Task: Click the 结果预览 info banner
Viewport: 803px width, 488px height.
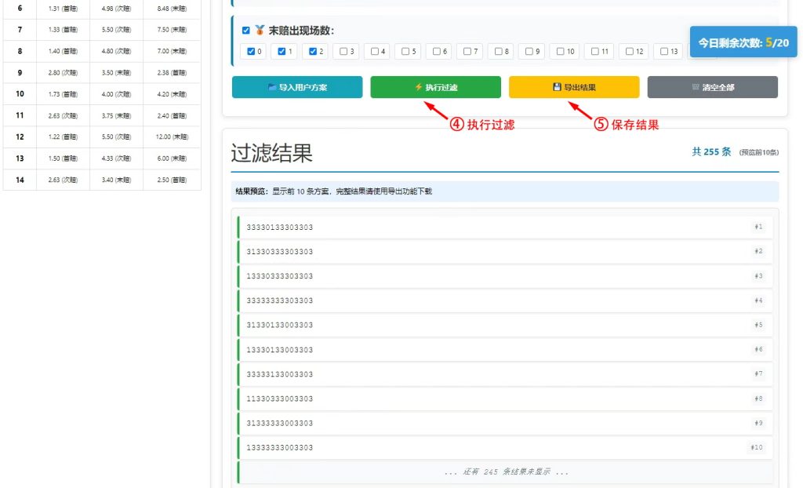Action: 504,191
